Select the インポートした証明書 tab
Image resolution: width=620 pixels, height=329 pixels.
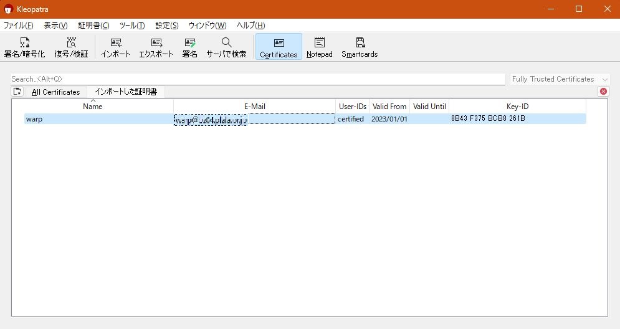(126, 92)
